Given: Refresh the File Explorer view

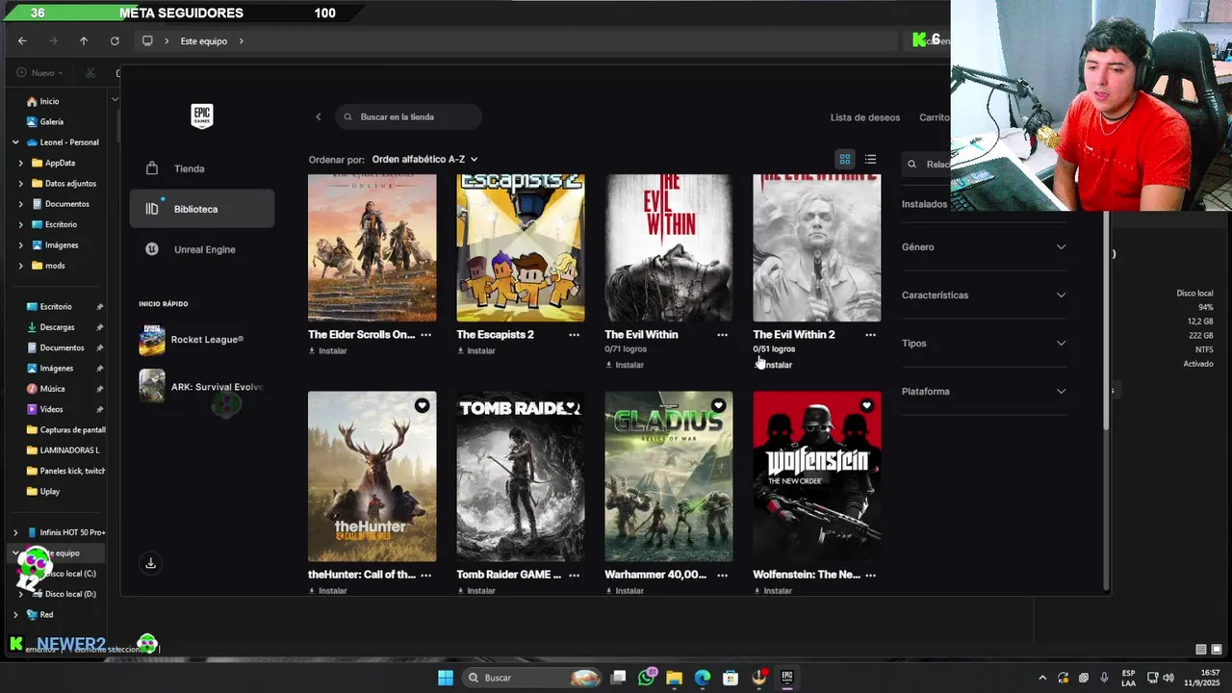Looking at the screenshot, I should point(115,41).
